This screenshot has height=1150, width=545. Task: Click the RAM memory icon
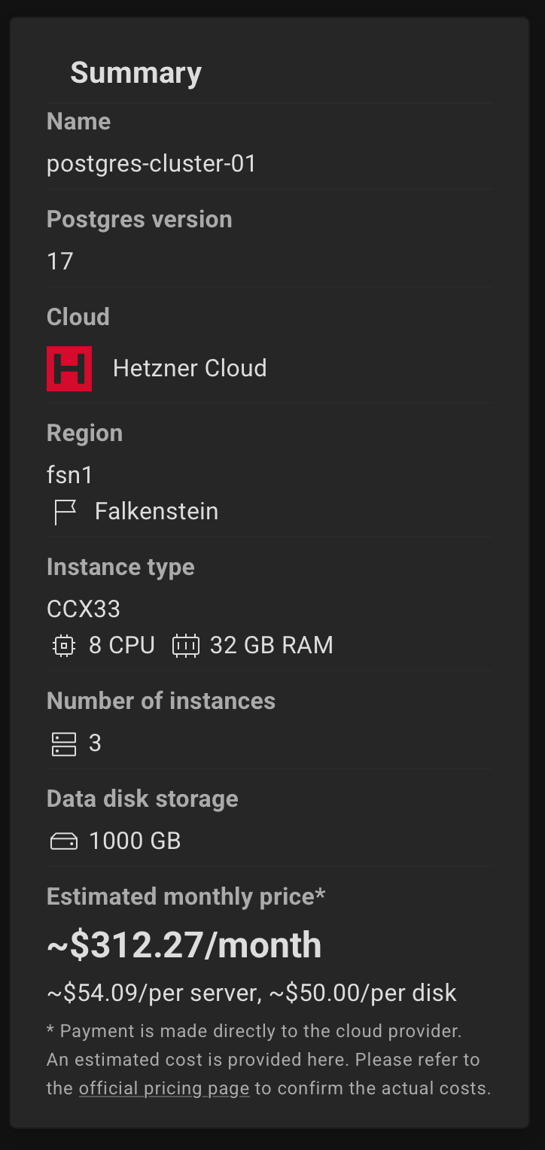click(186, 646)
